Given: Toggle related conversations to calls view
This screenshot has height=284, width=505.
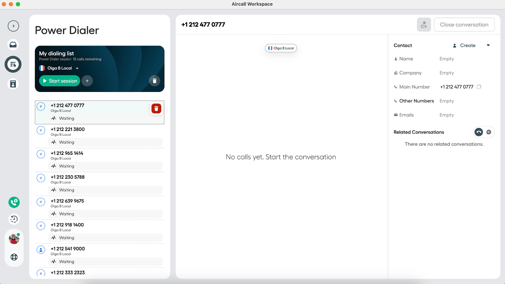Looking at the screenshot, I should (x=479, y=132).
